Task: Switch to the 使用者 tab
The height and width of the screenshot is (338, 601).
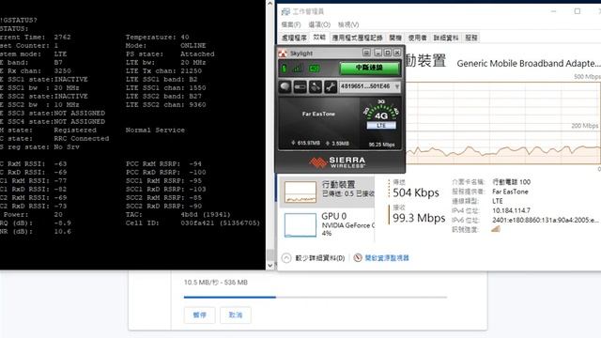Action: pyautogui.click(x=417, y=38)
